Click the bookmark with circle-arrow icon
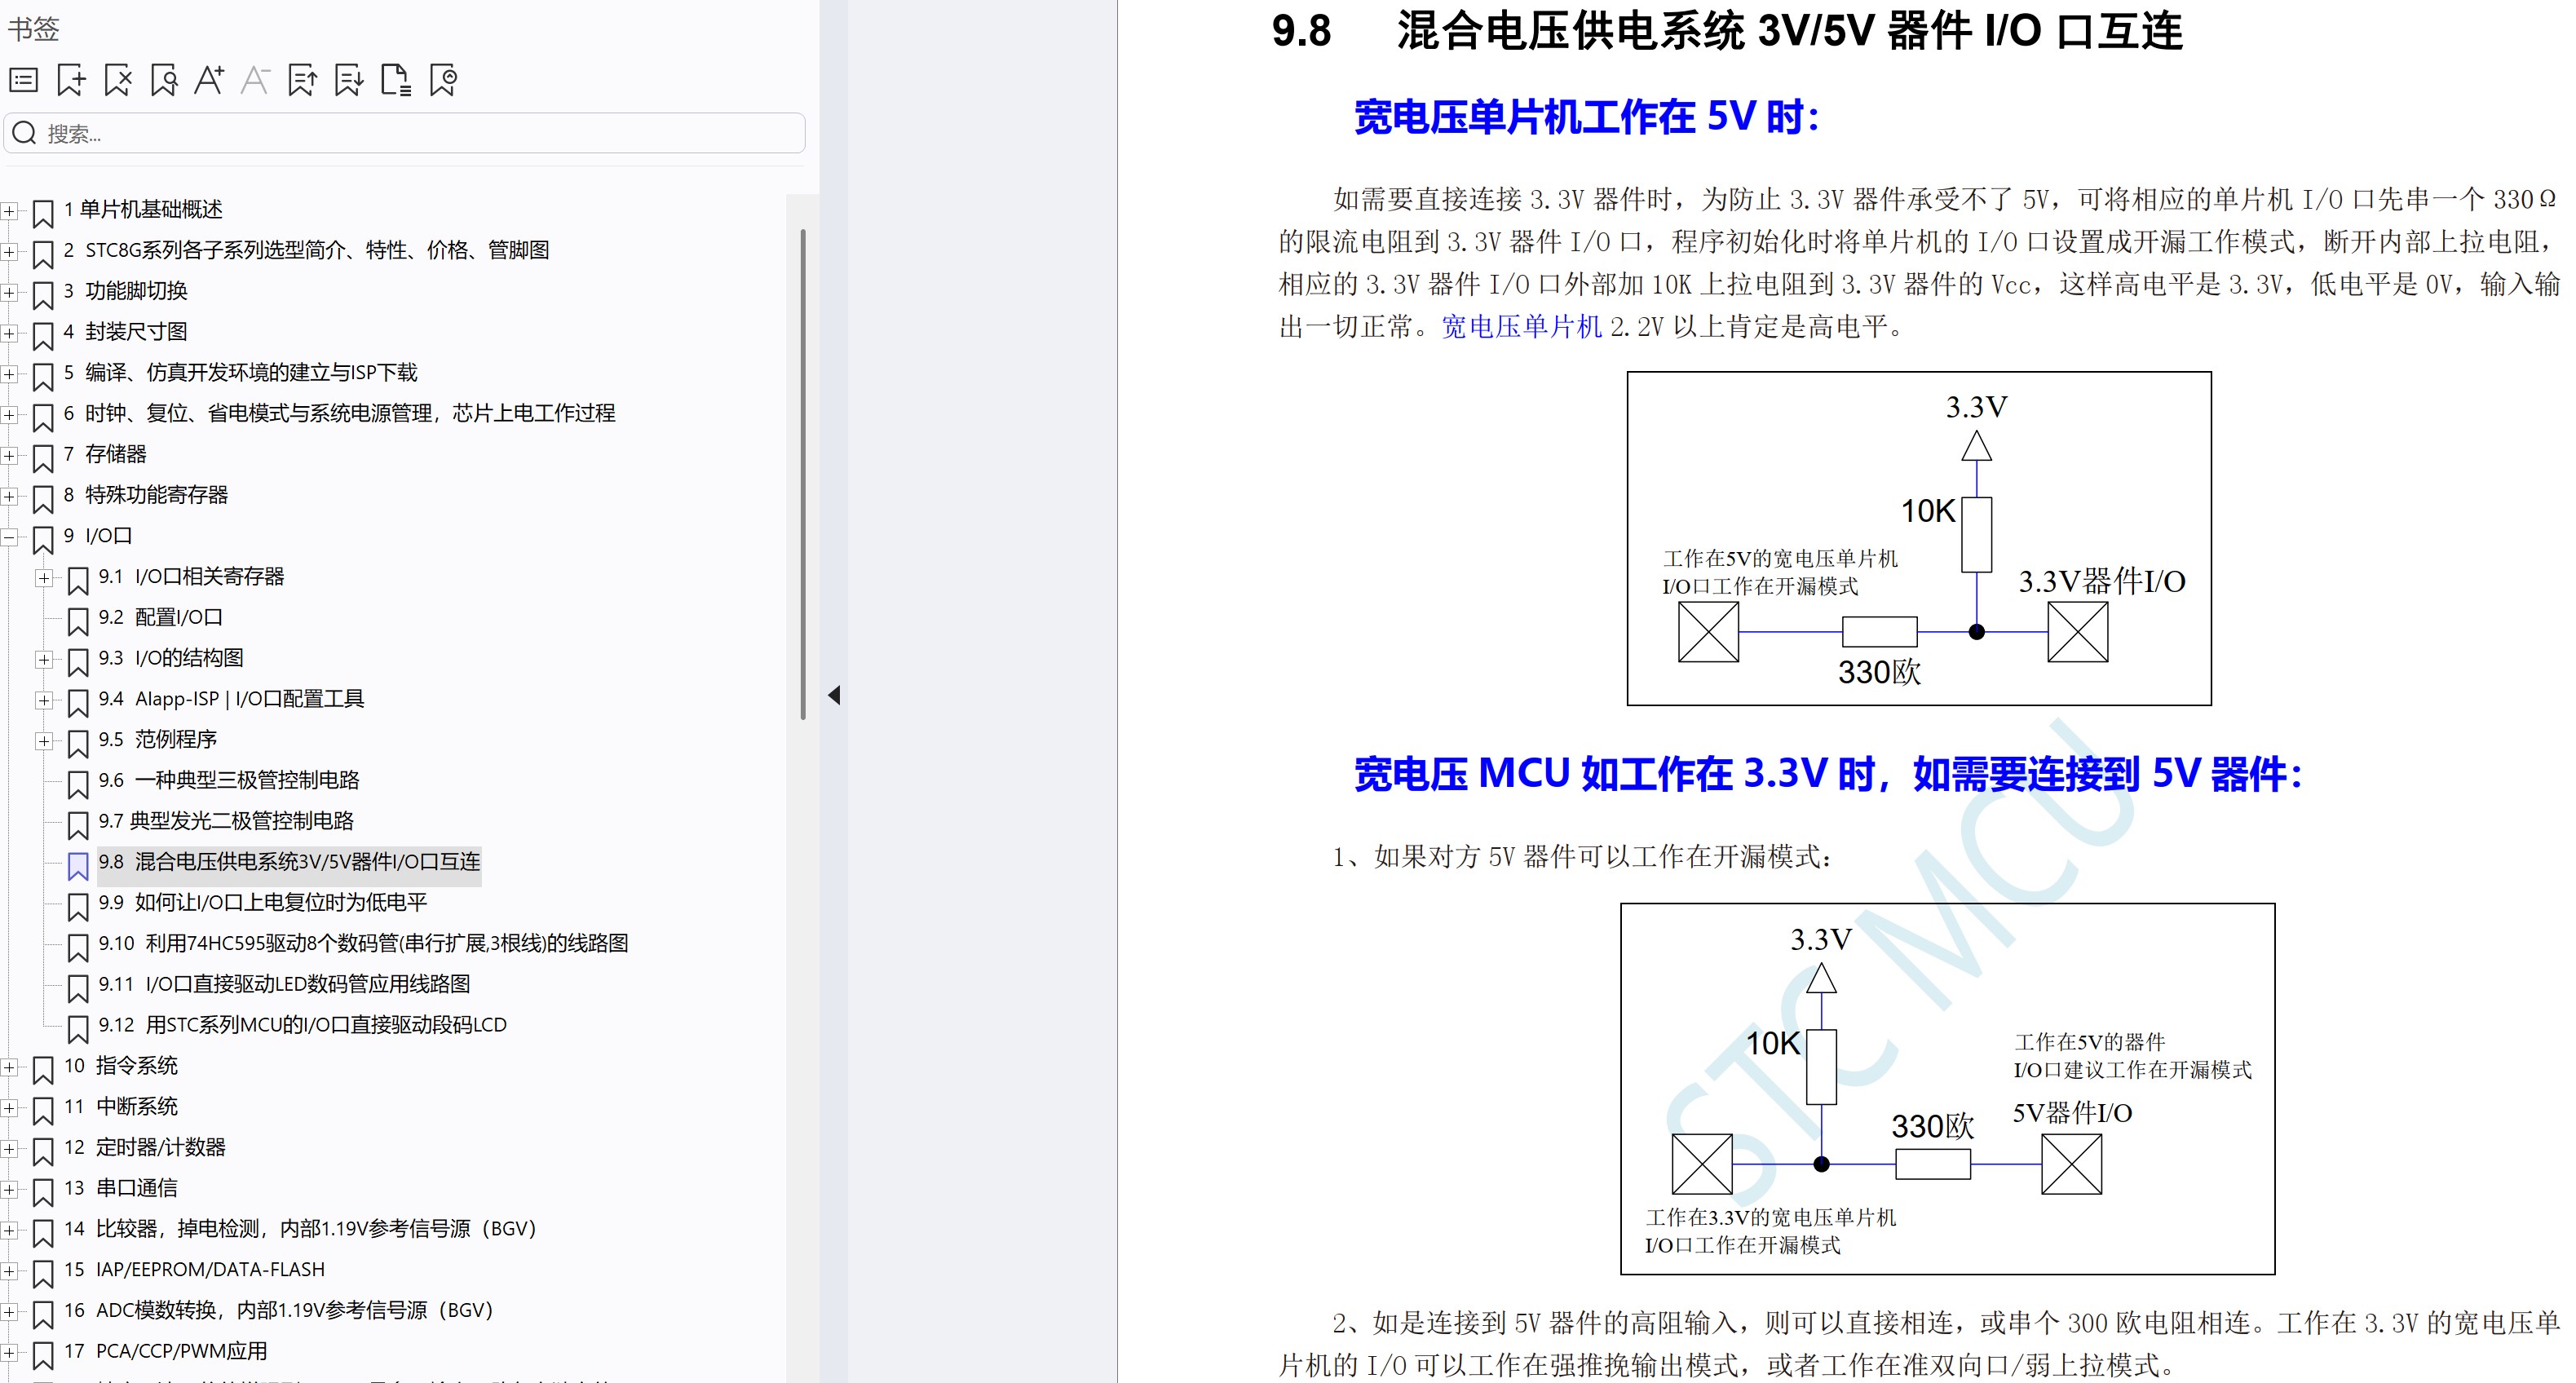Screen dimensions: 2576x1383 pos(443,80)
